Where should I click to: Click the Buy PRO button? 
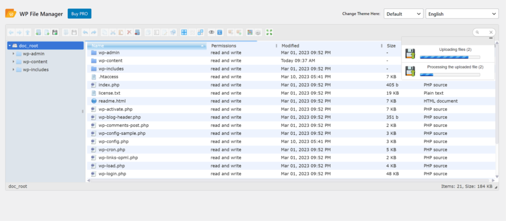tap(80, 14)
